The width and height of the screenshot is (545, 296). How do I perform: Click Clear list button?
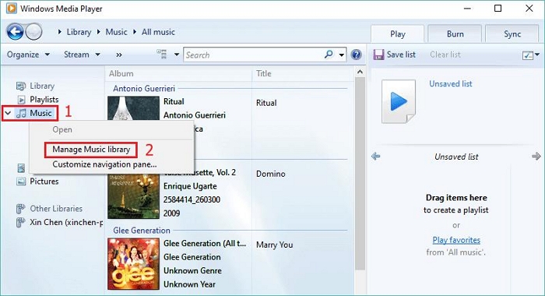[445, 55]
